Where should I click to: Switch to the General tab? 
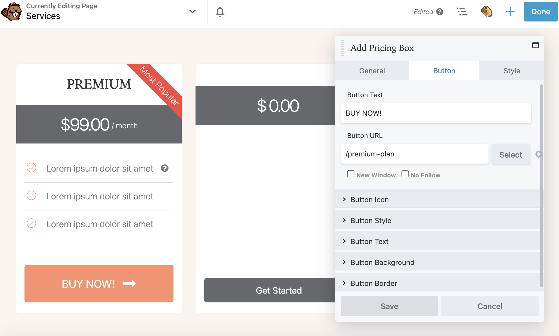click(x=372, y=70)
